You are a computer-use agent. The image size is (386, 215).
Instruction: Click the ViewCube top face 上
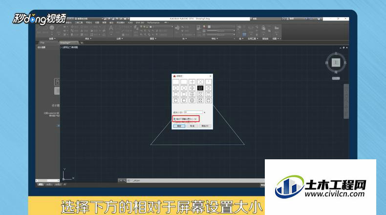coord(336,63)
